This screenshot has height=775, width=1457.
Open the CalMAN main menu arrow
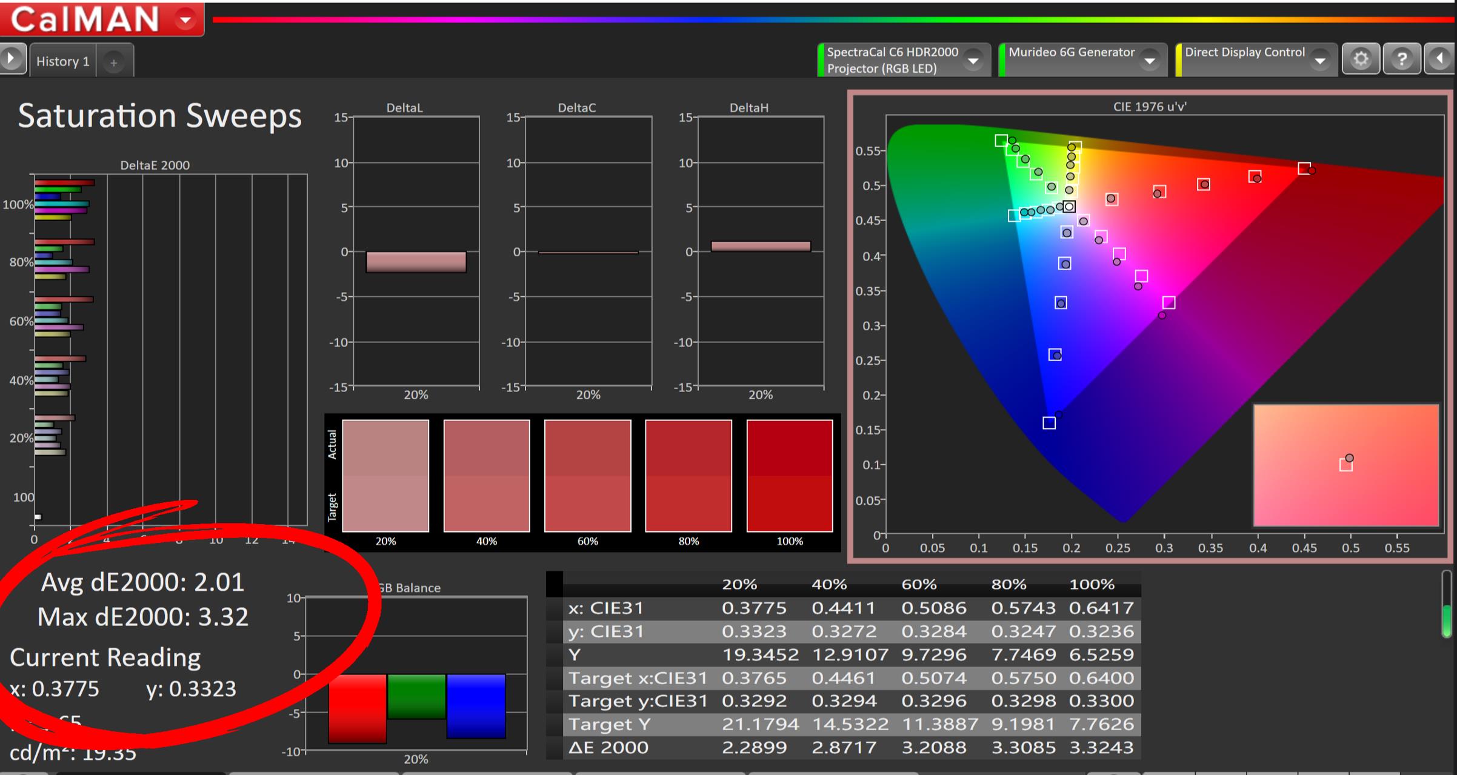click(185, 20)
